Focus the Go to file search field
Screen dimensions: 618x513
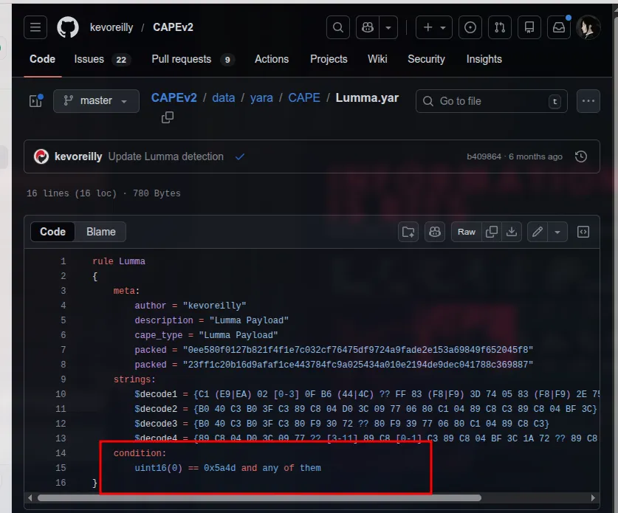[492, 101]
